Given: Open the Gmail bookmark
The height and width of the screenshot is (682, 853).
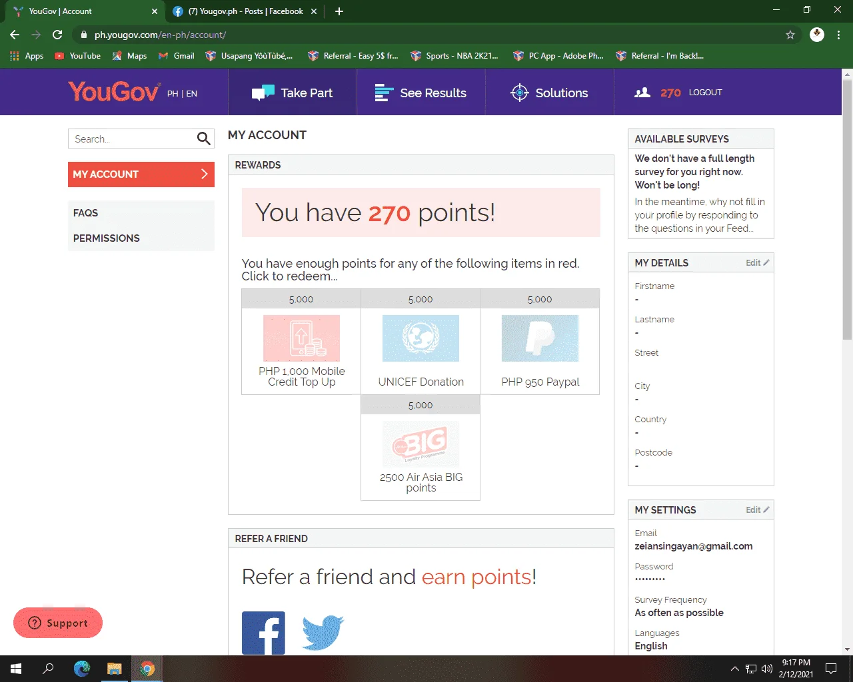Looking at the screenshot, I should pyautogui.click(x=177, y=56).
